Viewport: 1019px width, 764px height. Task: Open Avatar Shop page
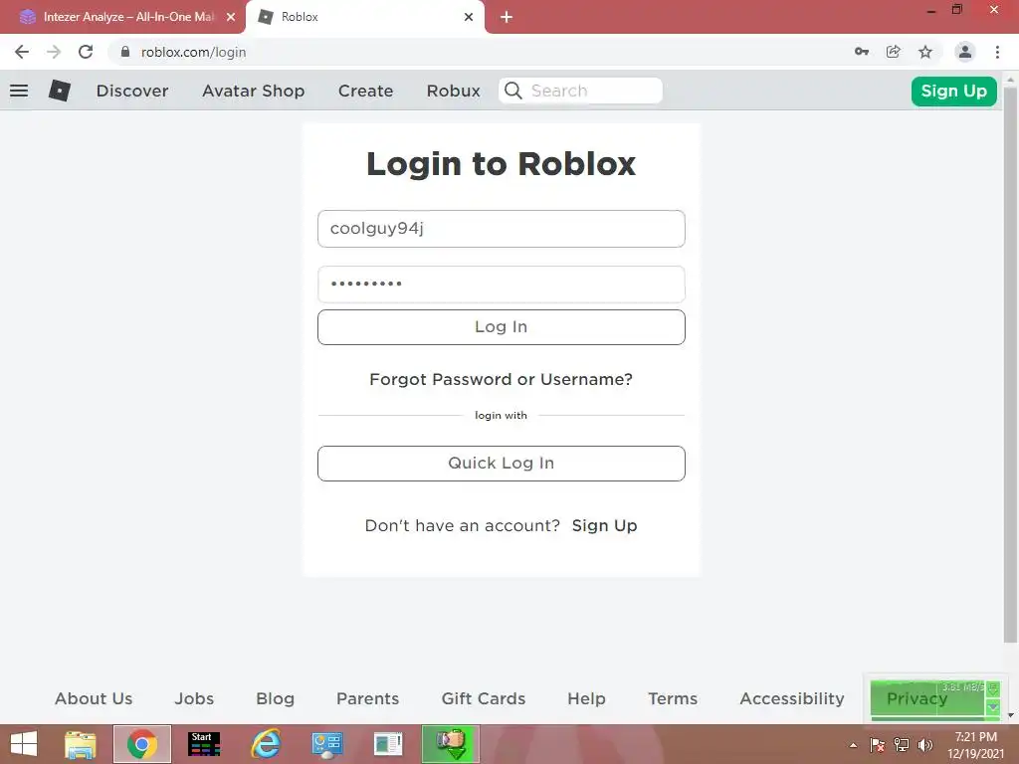[254, 91]
